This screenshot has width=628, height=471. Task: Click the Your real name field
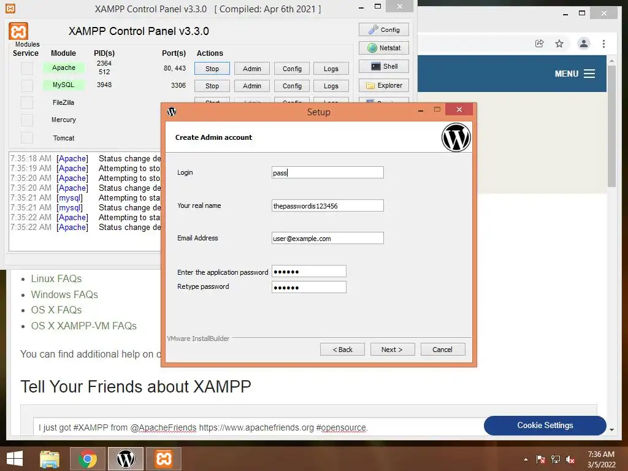[x=327, y=205]
